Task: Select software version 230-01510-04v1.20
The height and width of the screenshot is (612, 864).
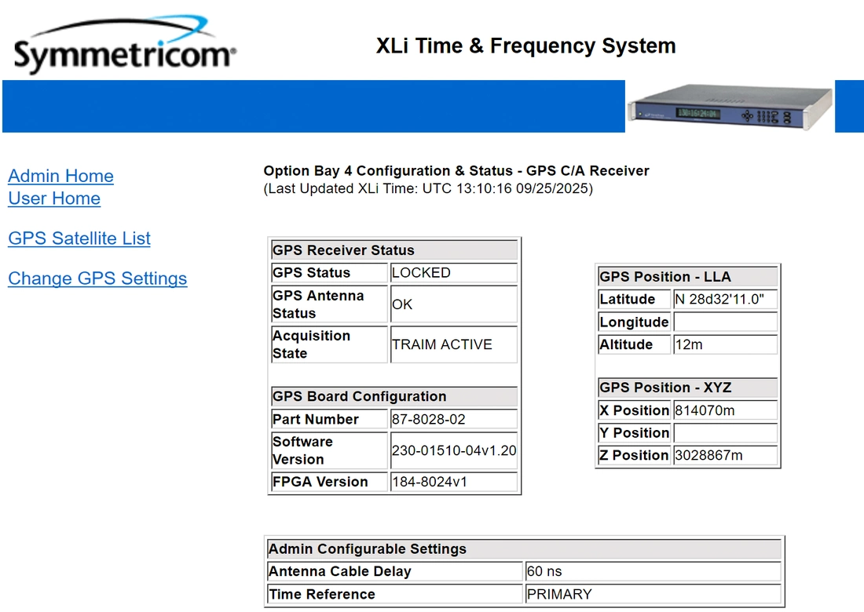Action: coord(454,450)
